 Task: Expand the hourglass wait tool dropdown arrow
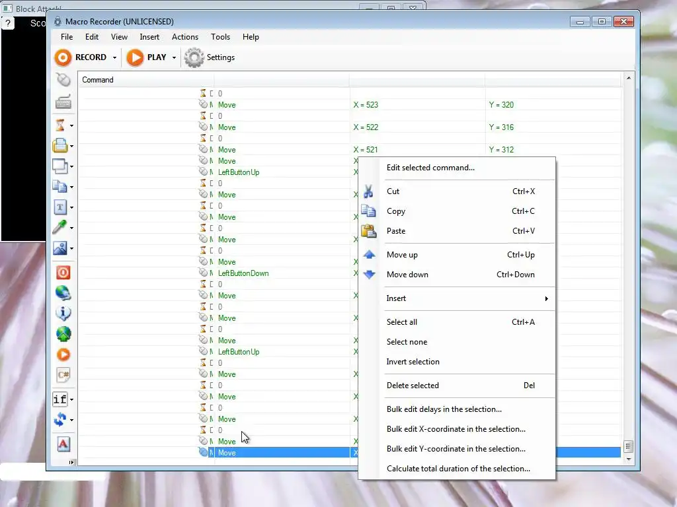click(71, 126)
